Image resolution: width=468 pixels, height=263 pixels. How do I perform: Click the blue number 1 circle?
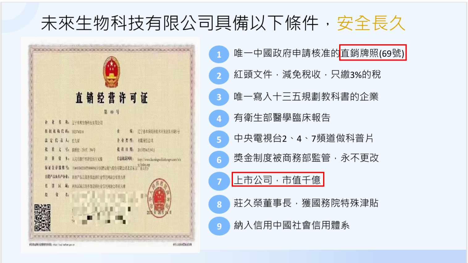219,54
